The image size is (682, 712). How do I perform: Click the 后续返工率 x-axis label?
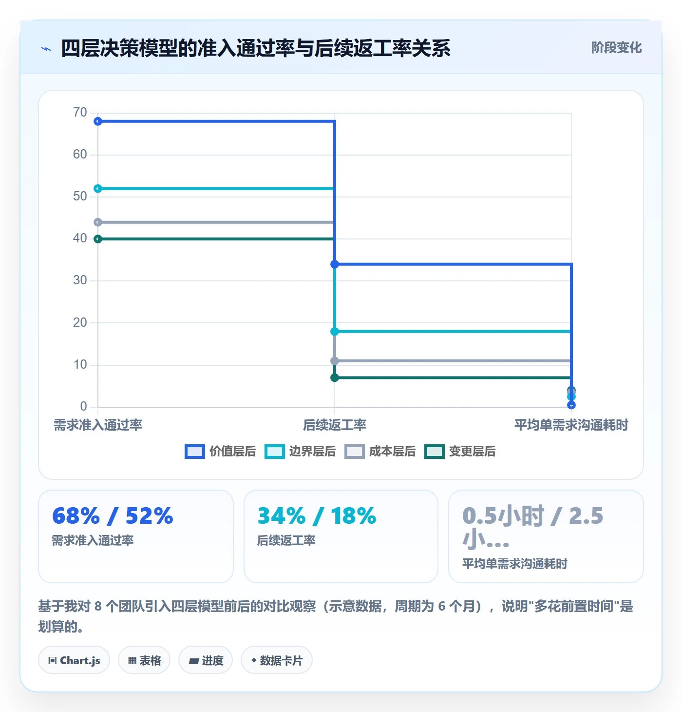click(x=335, y=425)
